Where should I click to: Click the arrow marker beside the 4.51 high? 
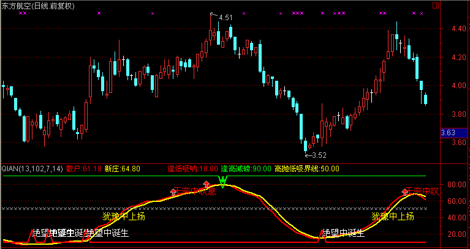(x=213, y=15)
